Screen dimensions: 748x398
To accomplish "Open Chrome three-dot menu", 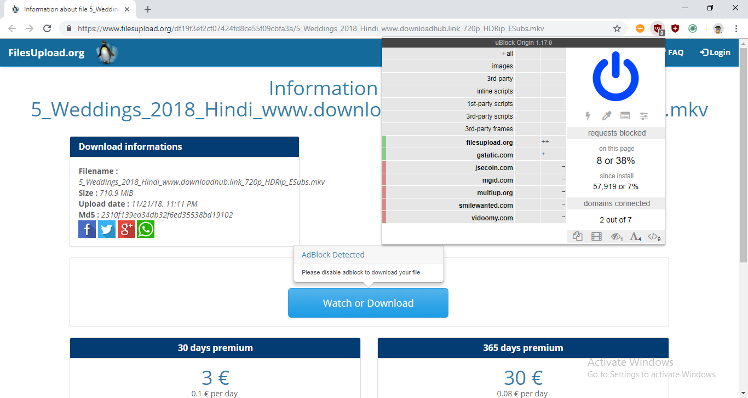I will 736,28.
